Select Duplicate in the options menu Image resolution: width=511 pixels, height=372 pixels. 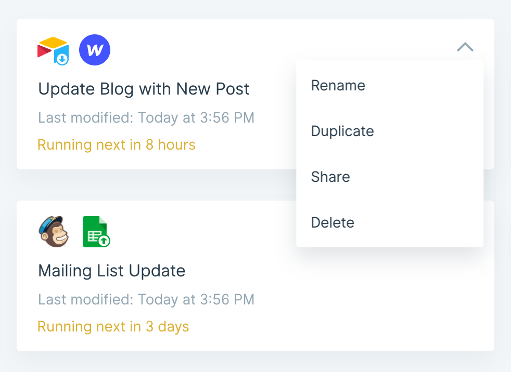342,131
